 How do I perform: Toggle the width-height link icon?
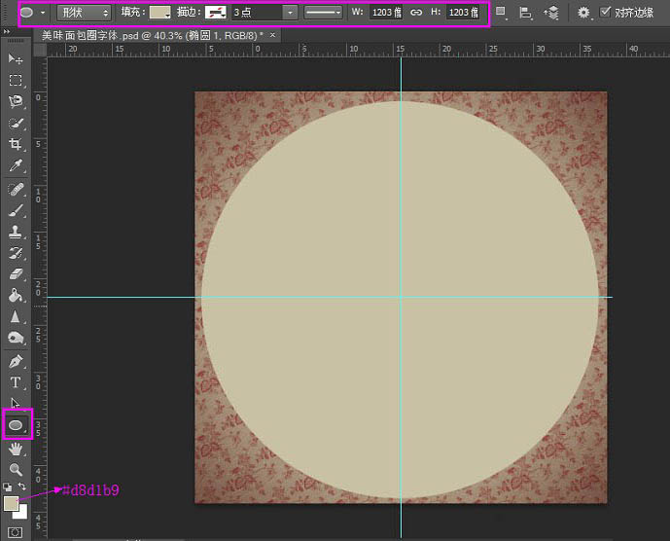416,13
